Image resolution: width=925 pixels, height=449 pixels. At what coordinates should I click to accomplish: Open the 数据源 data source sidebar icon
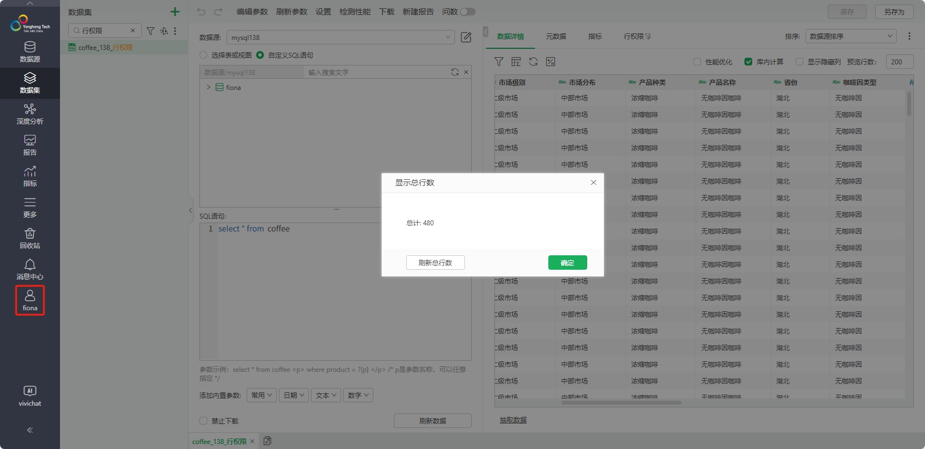pos(30,52)
